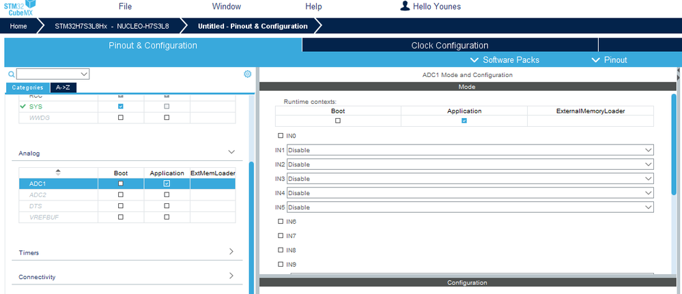Enable the IN7 checkbox
The image size is (682, 294).
[x=280, y=236]
